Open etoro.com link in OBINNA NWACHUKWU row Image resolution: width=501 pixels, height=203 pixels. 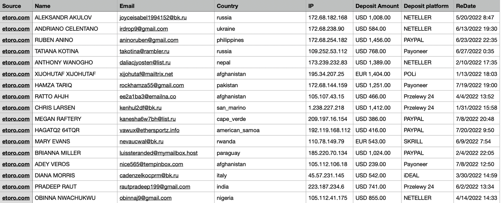(16, 198)
